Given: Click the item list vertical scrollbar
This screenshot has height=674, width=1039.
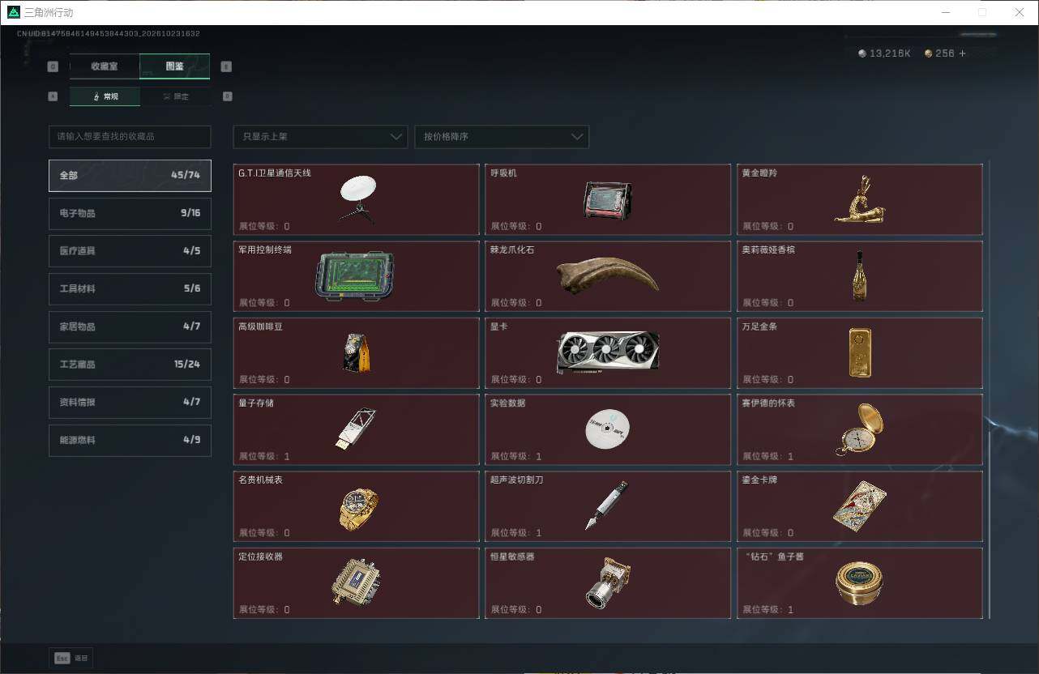Looking at the screenshot, I should (990, 391).
